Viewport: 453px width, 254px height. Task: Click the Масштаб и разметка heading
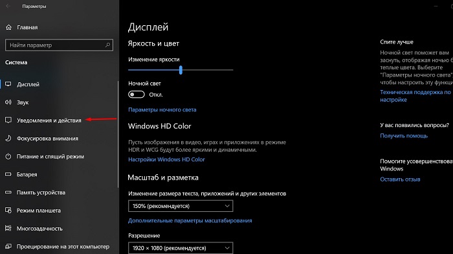point(163,178)
